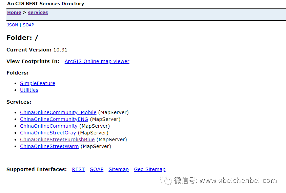Viewport: 286px width, 193px height.
Task: Select SOAP in Supported Interfaces
Action: [97, 169]
